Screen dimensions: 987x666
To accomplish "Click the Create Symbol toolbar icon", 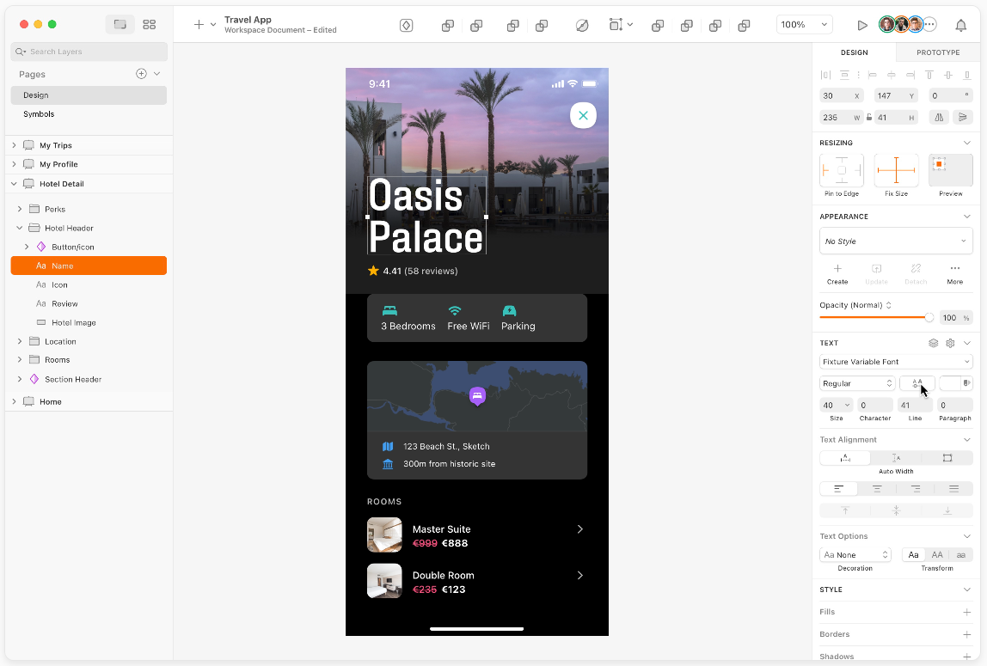I will [406, 25].
